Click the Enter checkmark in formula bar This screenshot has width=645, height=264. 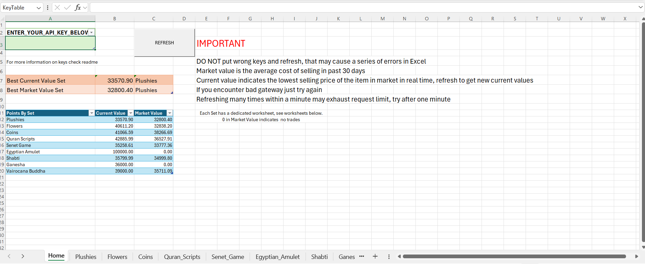pos(67,7)
